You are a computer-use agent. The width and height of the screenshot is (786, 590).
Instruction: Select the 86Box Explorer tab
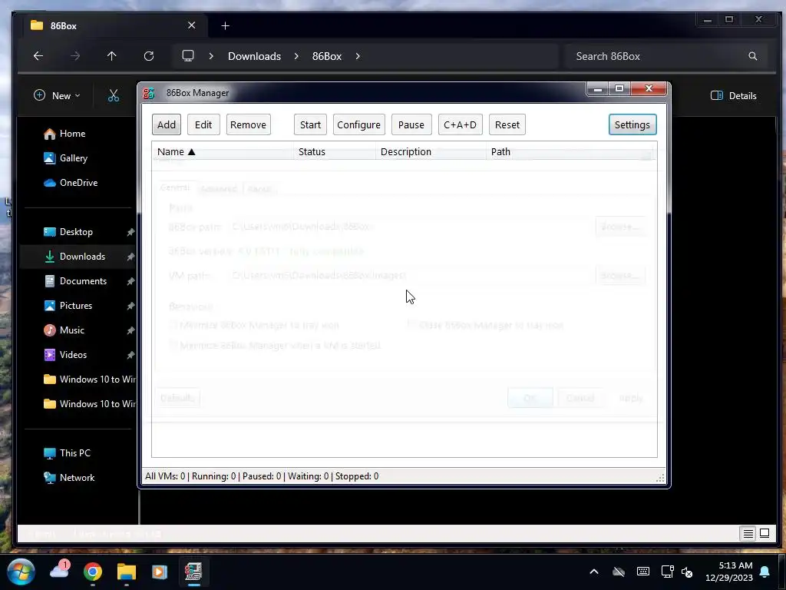[115, 25]
